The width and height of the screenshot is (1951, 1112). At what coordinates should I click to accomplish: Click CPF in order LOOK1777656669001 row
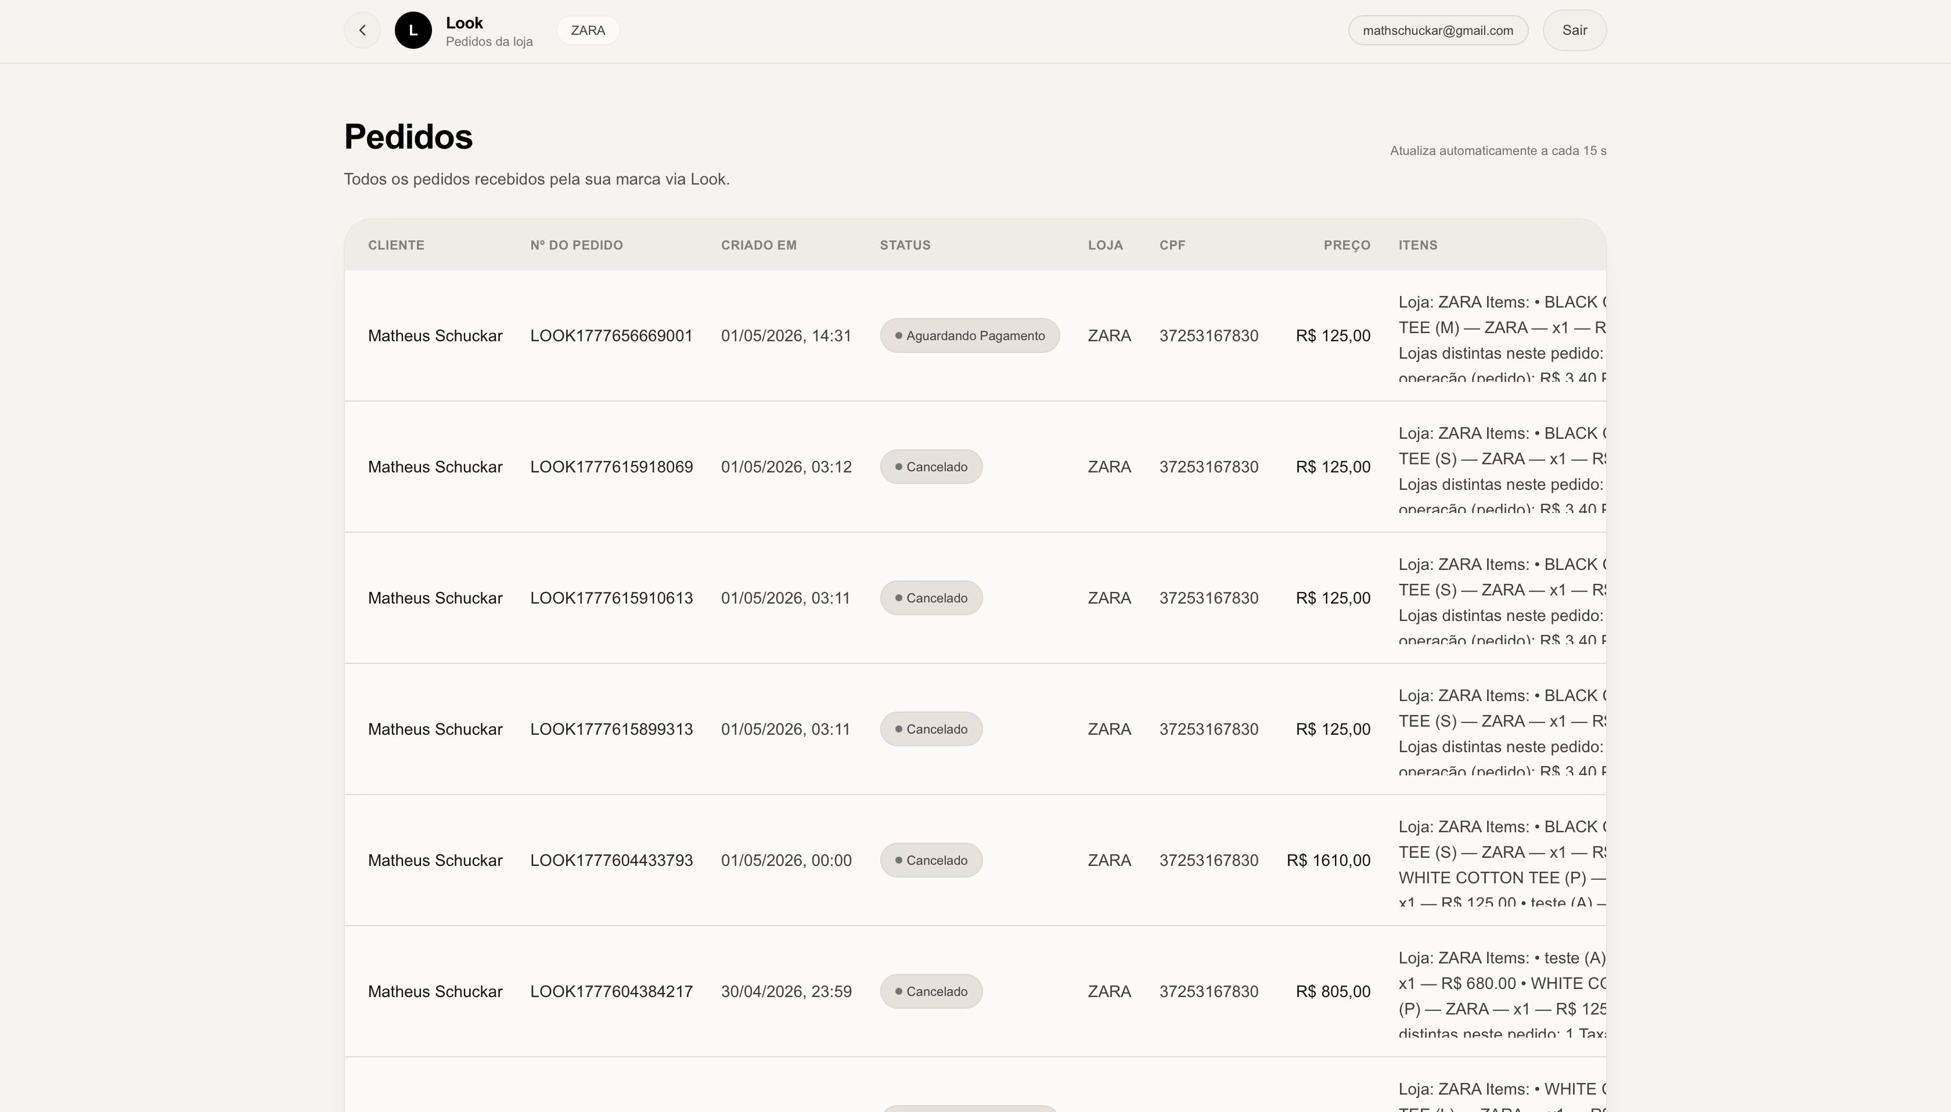(x=1208, y=336)
